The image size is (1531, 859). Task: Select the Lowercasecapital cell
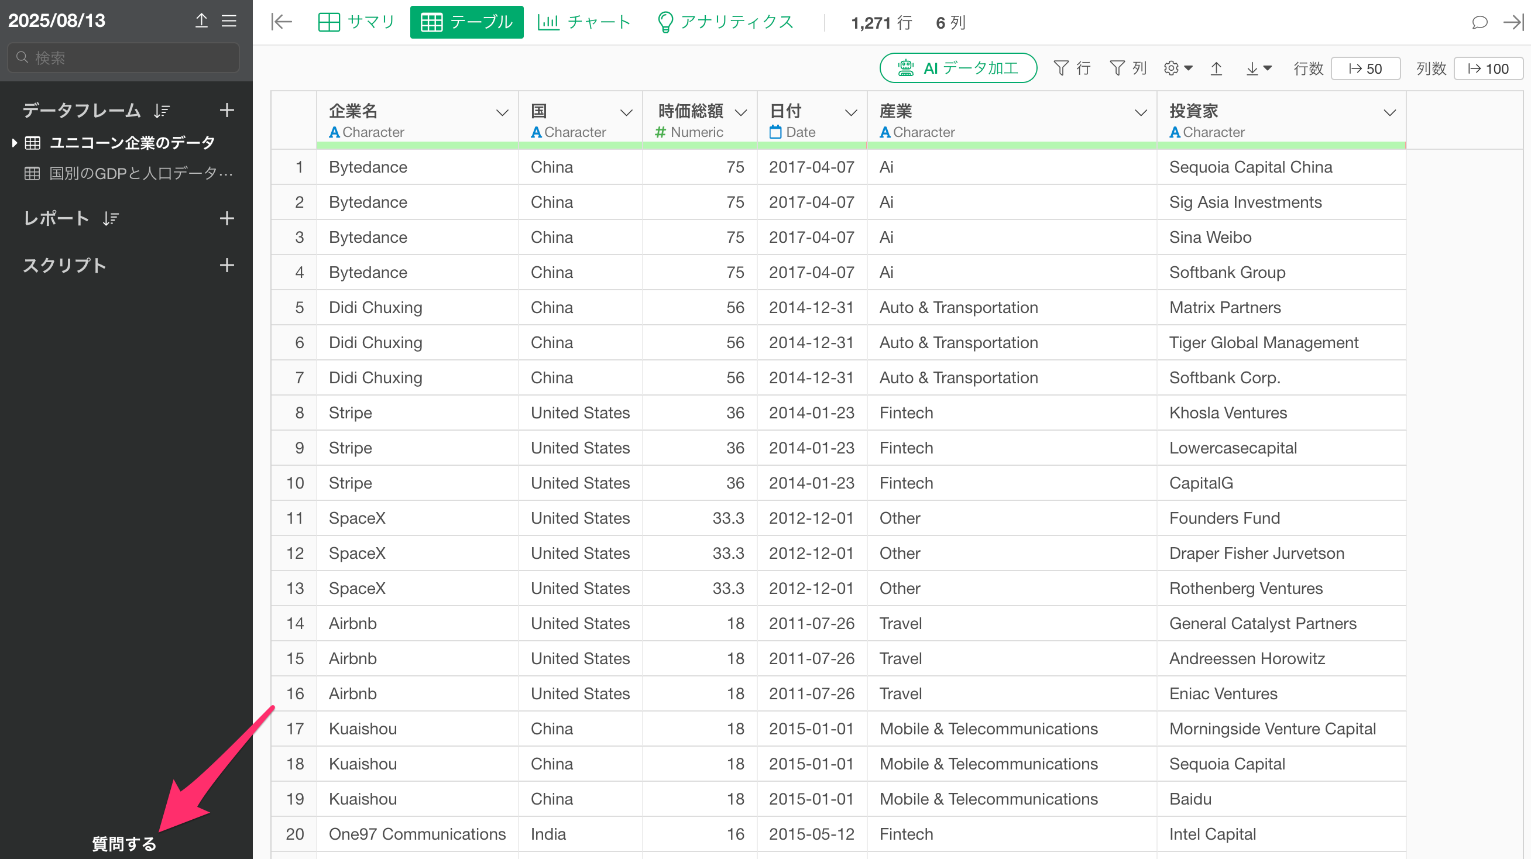(x=1281, y=448)
